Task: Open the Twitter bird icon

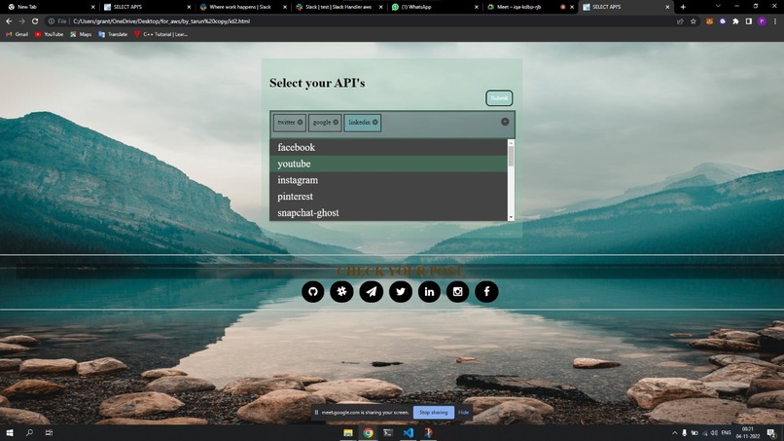Action: (x=401, y=292)
